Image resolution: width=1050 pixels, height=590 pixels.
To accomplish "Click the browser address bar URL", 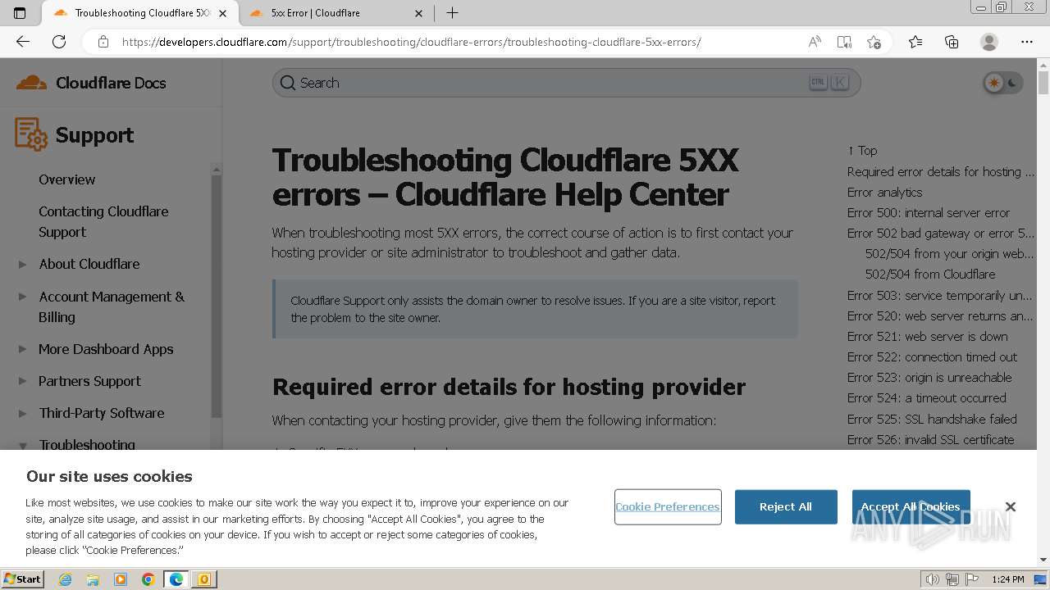I will click(x=411, y=42).
